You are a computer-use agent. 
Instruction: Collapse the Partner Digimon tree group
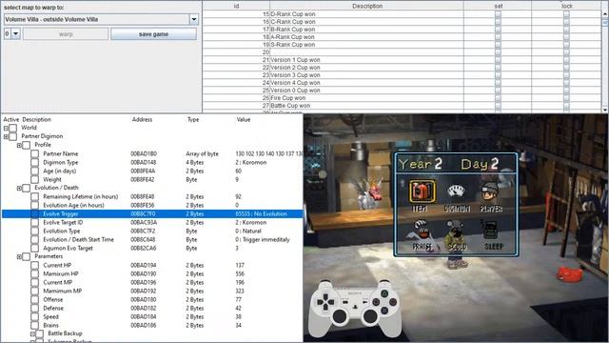pyautogui.click(x=6, y=136)
